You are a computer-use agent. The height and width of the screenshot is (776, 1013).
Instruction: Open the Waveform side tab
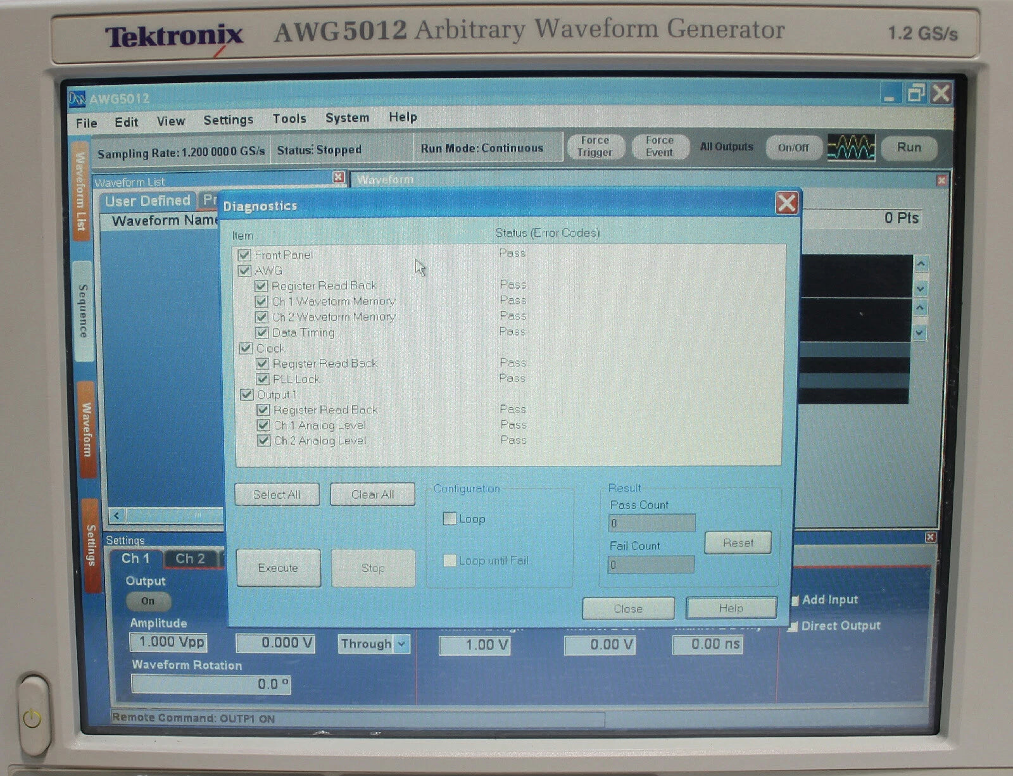click(x=87, y=429)
